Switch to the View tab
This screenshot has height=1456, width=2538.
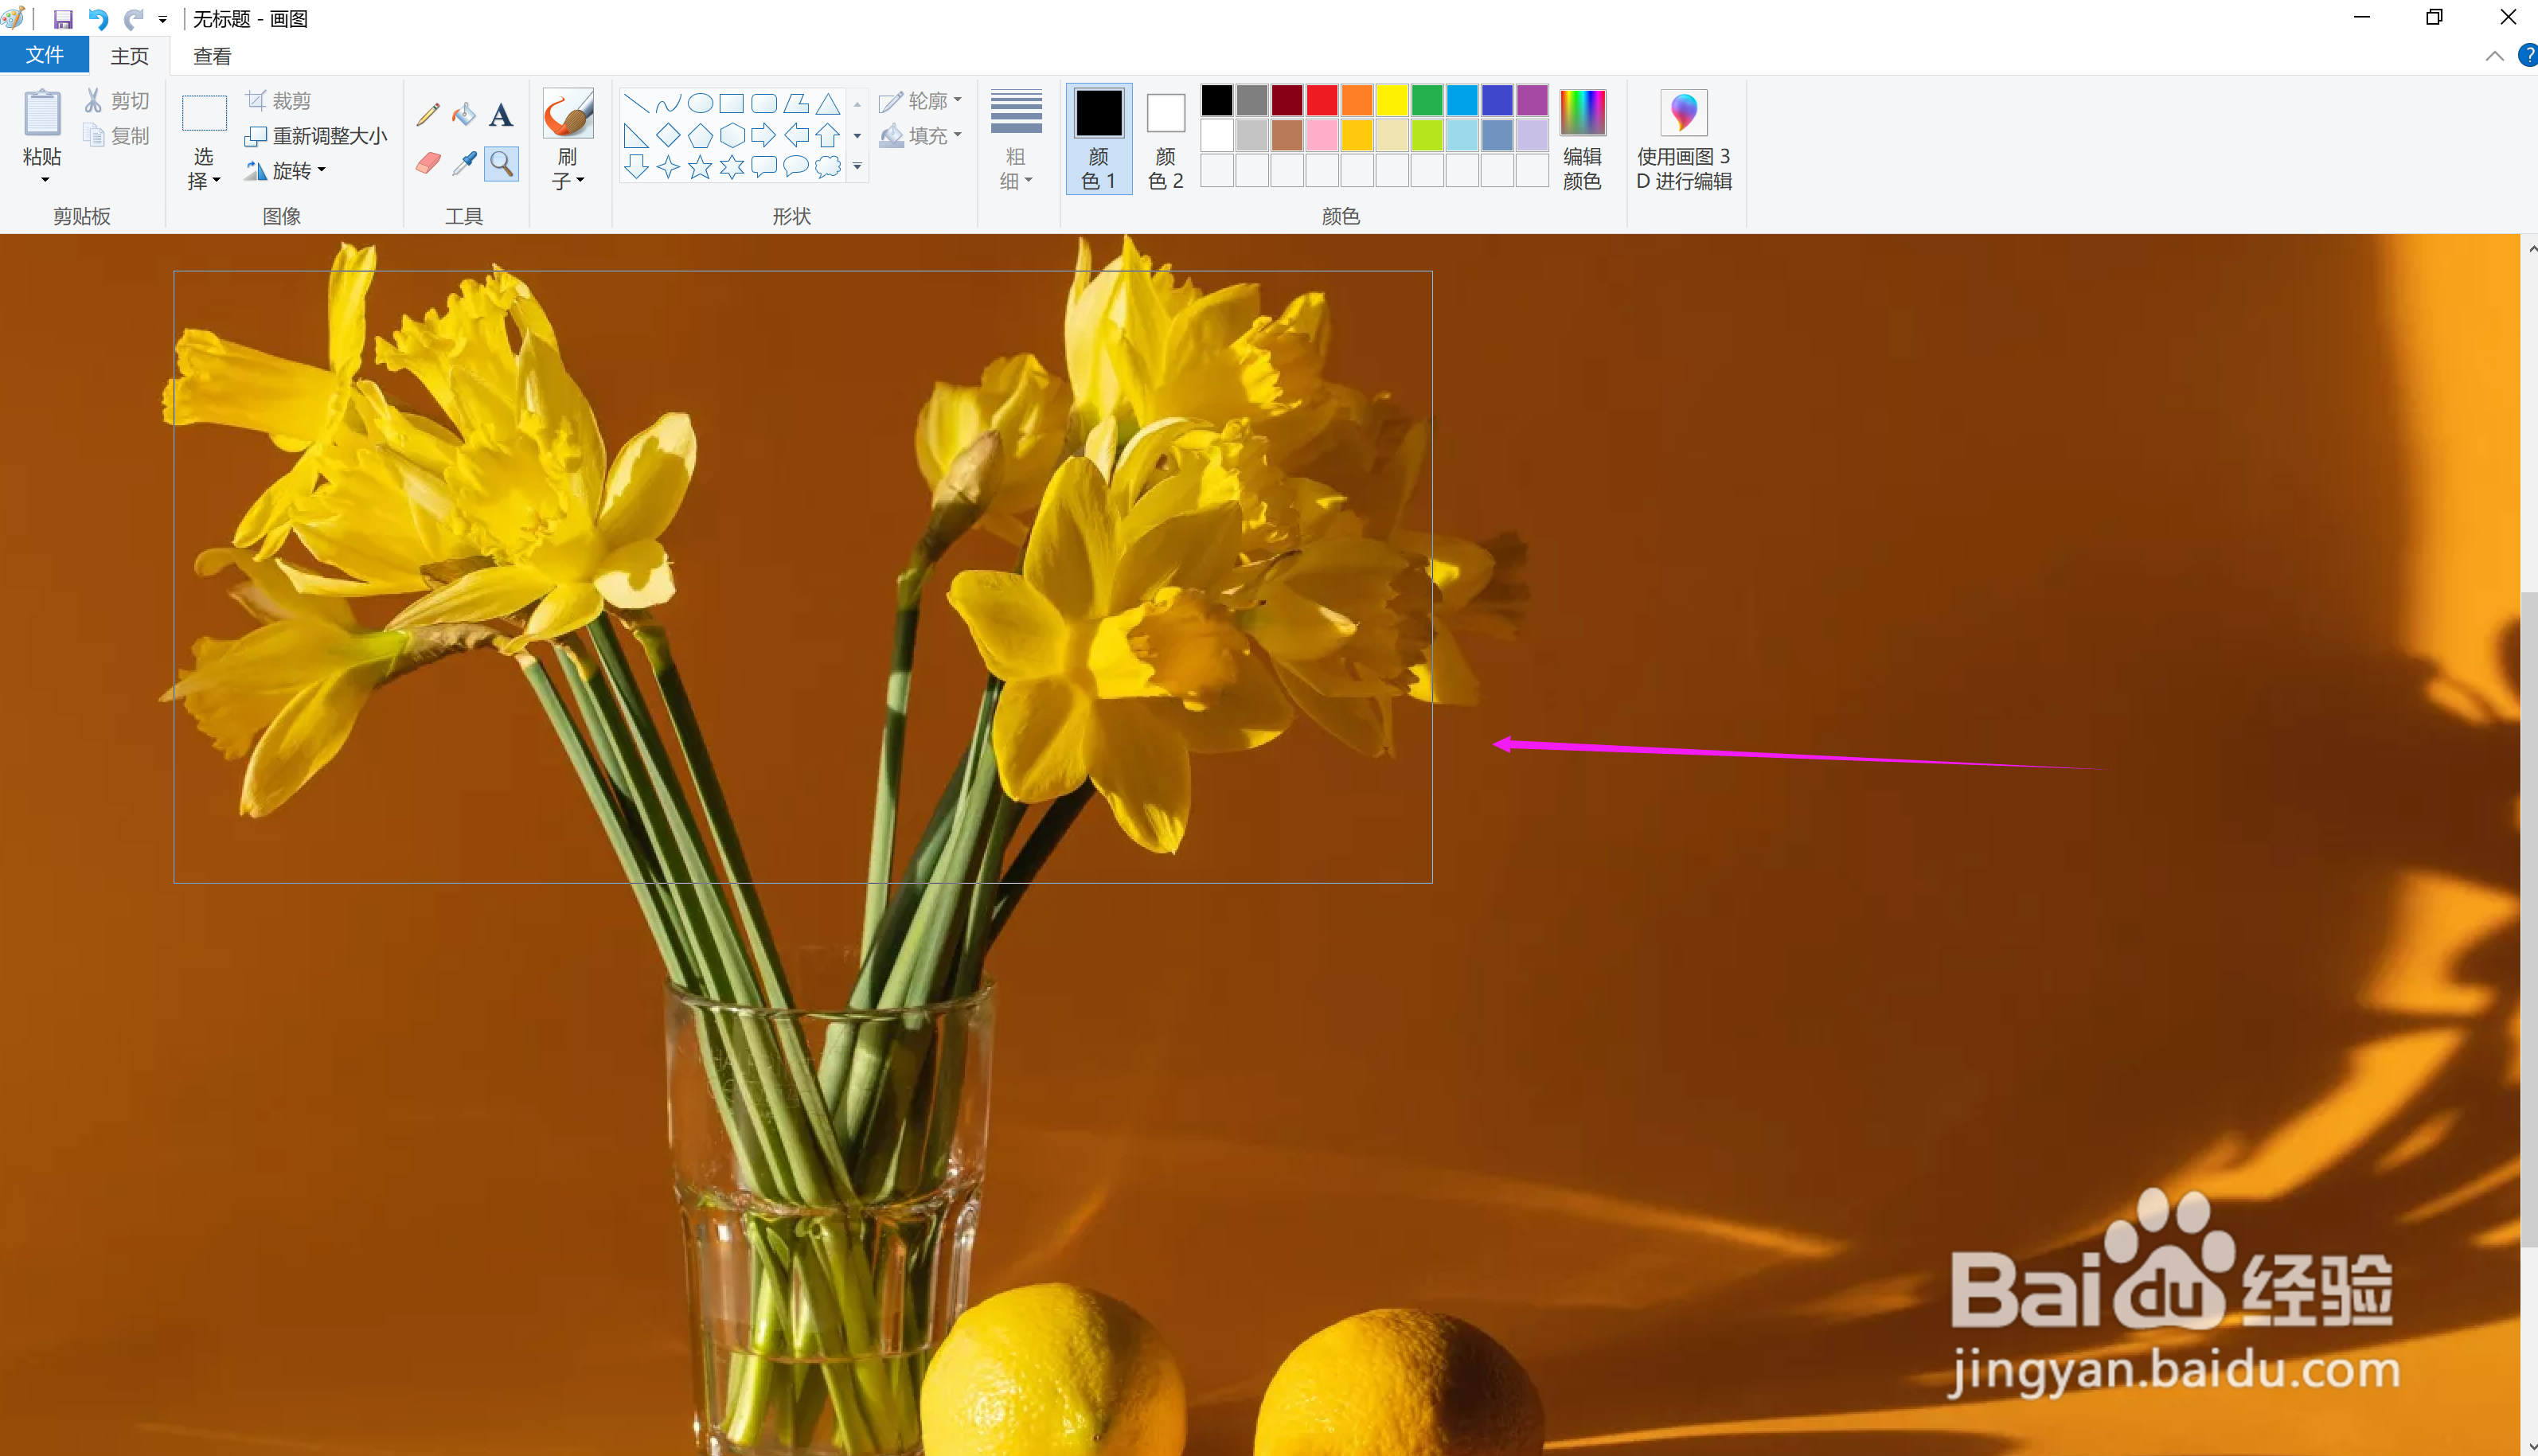click(x=212, y=56)
